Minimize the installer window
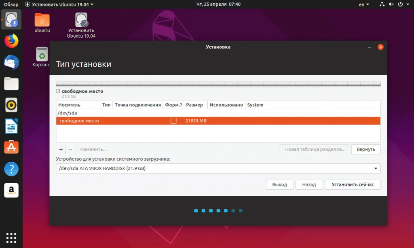414x248 pixels. coord(370,47)
